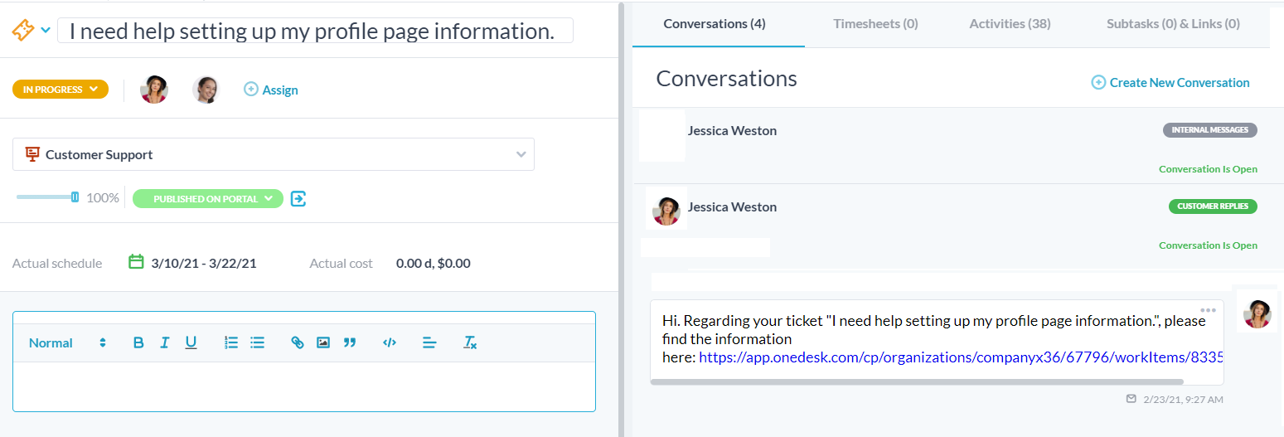Open the IN PROGRESS status dropdown

pyautogui.click(x=61, y=90)
